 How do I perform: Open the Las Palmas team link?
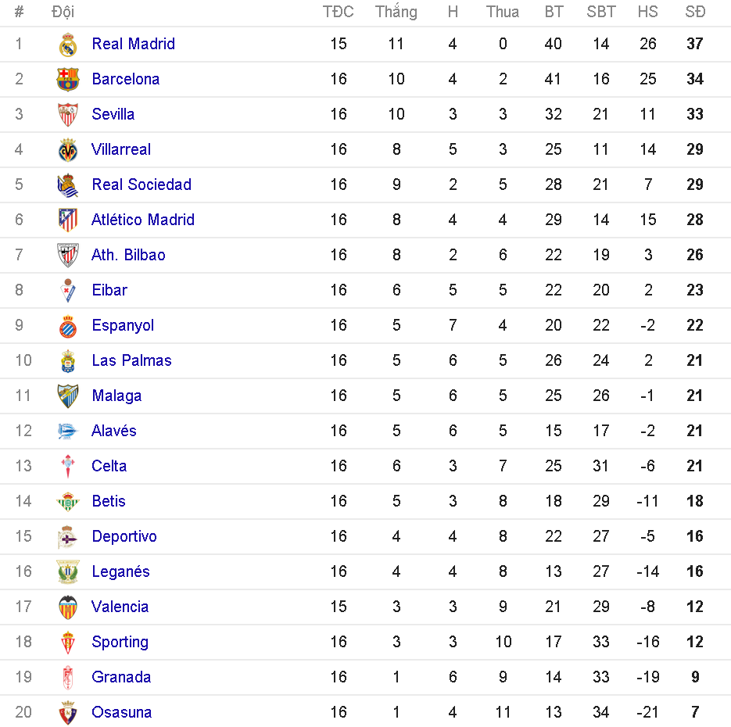click(131, 360)
